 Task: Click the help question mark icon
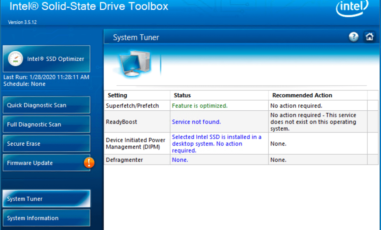pos(354,37)
